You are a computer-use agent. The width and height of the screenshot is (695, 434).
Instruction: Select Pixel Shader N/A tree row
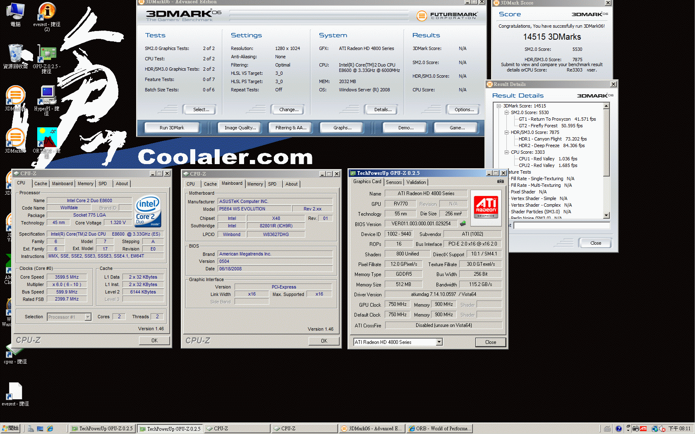[x=529, y=192]
